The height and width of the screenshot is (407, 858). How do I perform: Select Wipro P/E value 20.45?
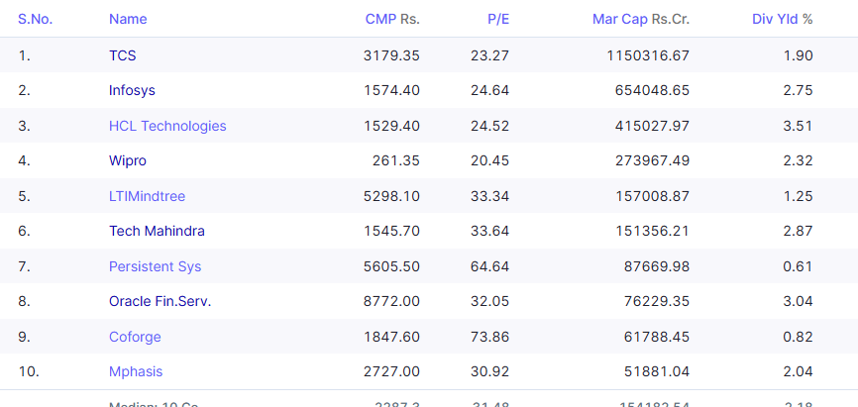point(489,160)
